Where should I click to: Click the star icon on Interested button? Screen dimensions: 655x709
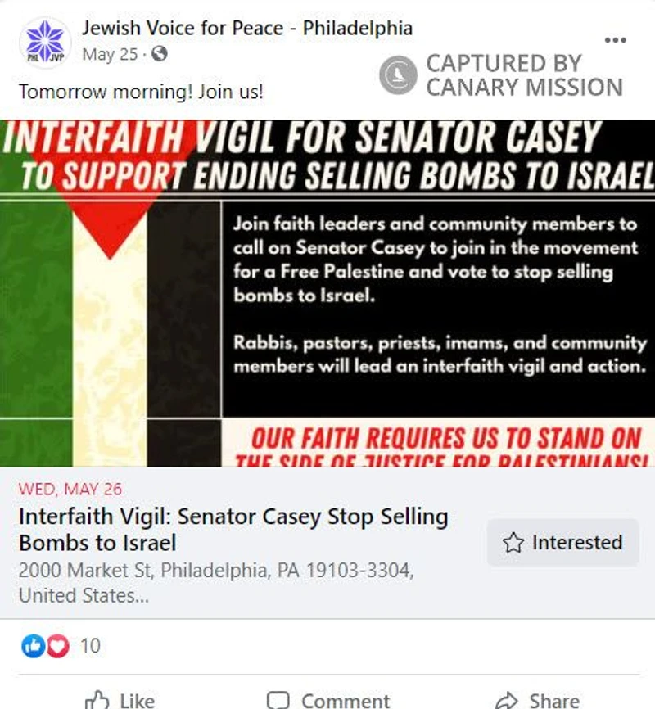point(513,543)
